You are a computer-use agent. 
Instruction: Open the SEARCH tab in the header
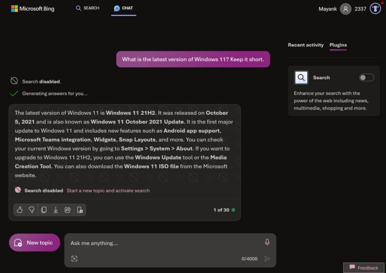pyautogui.click(x=87, y=8)
